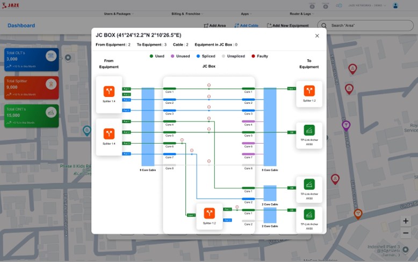418x262 pixels.
Task: Click the green Used legend swatch
Action: pos(152,56)
